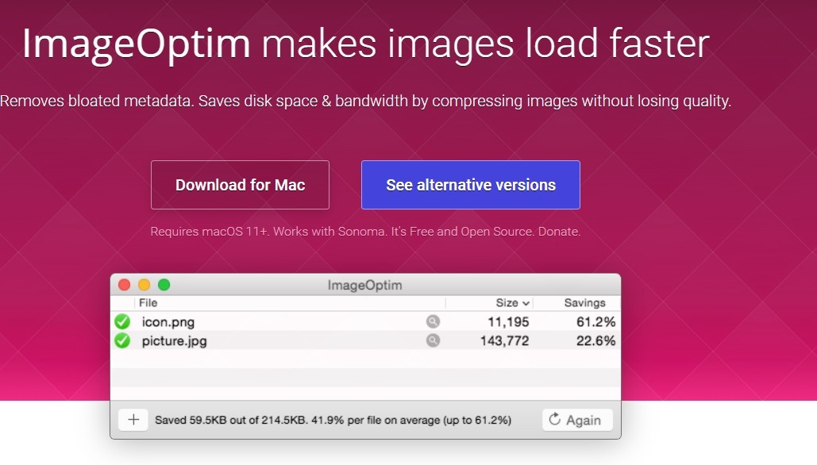
Task: Open the See alternative versions page
Action: click(470, 185)
